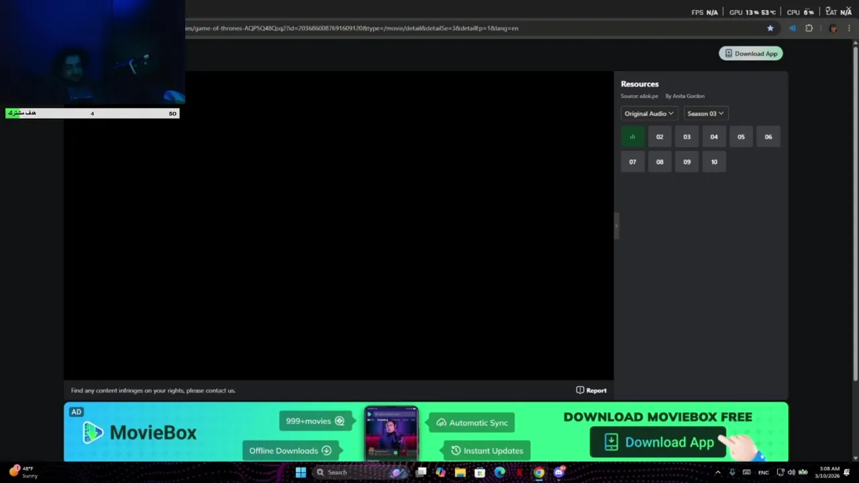Image resolution: width=859 pixels, height=483 pixels.
Task: Open the Chrome profile avatar
Action: pos(833,28)
